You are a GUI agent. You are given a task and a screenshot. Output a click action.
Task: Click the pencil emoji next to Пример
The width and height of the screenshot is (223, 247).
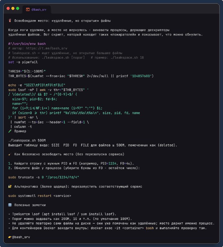10,131
